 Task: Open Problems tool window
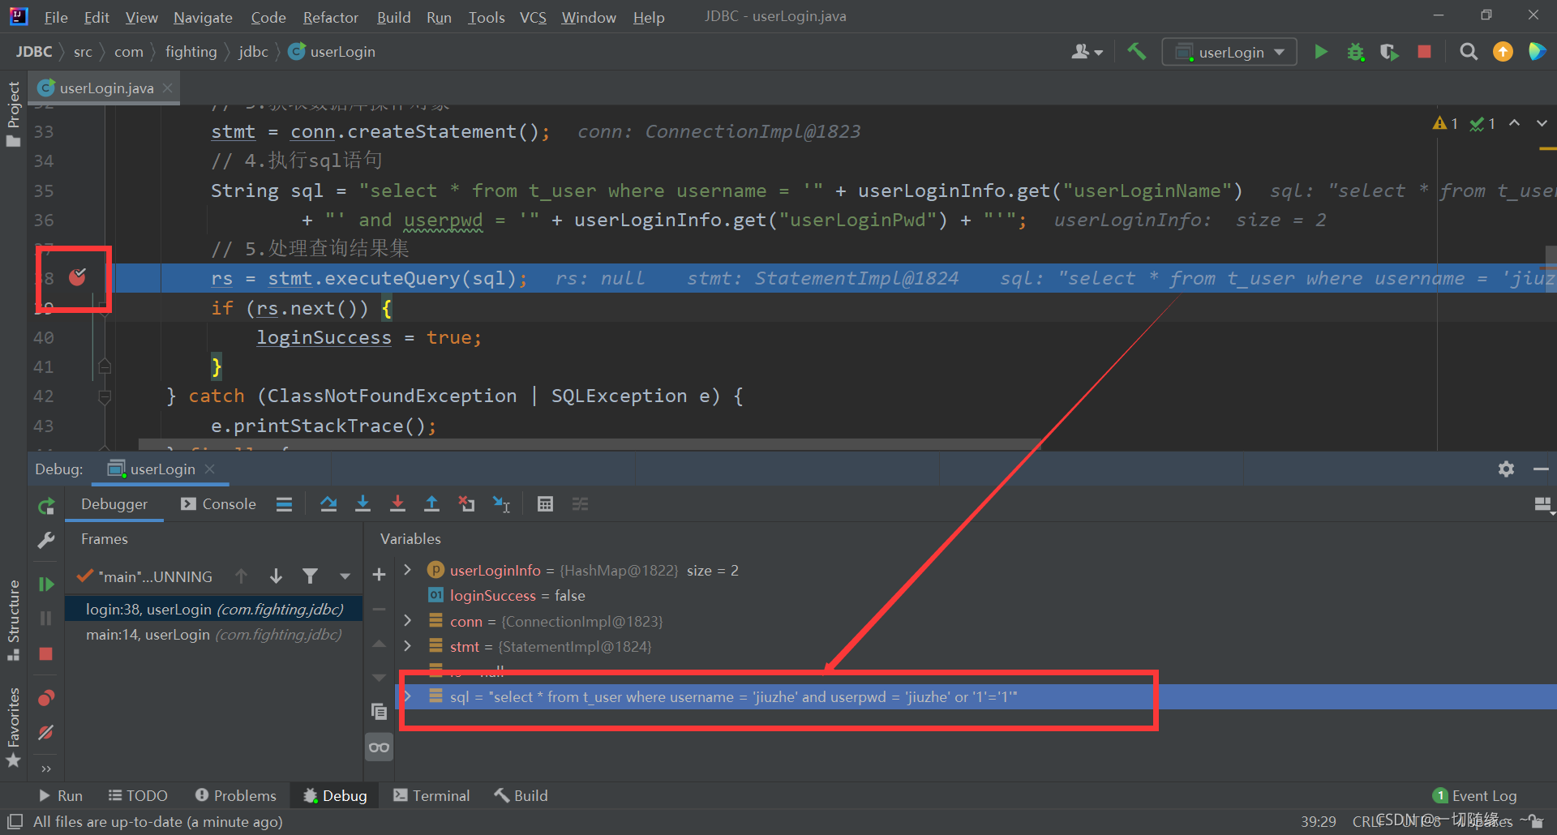click(x=236, y=796)
